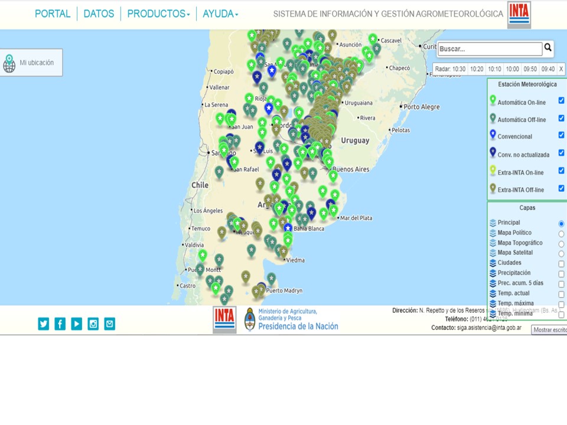567x425 pixels.
Task: Close radar bar with X button
Action: point(561,69)
